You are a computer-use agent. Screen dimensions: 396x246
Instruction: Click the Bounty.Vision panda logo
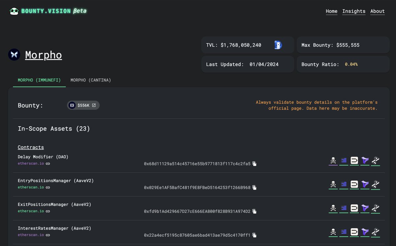pyautogui.click(x=14, y=11)
